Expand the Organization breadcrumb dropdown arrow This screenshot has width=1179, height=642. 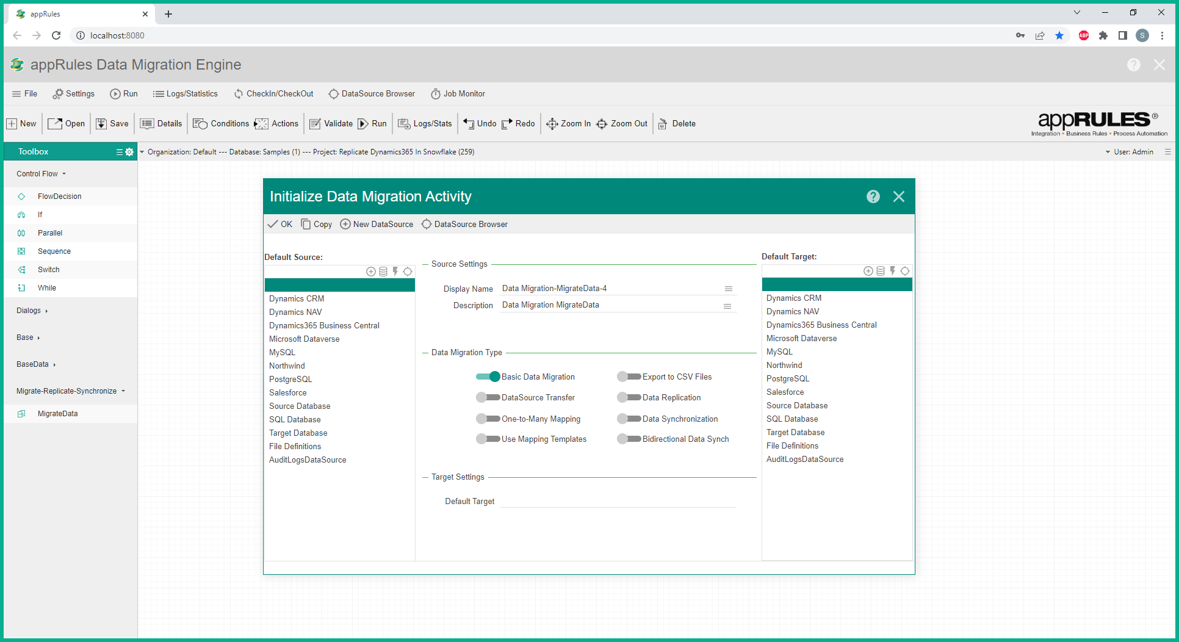(142, 152)
